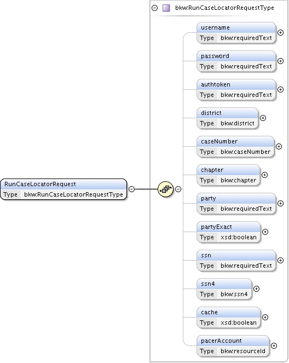Expand the chapter element plus icon
This screenshot has width=289, height=363.
[x=265, y=175]
